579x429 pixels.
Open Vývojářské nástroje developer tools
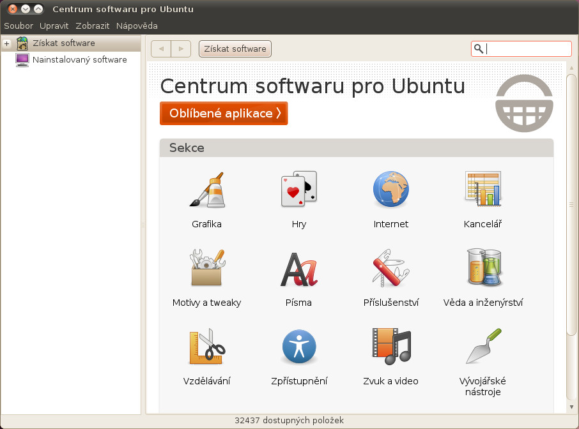tap(483, 347)
